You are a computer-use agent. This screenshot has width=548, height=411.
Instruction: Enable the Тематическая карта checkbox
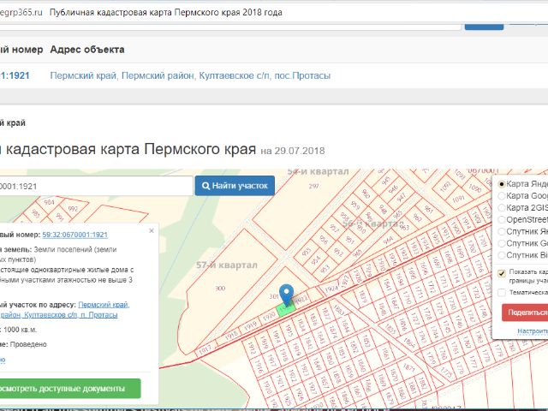(x=502, y=292)
